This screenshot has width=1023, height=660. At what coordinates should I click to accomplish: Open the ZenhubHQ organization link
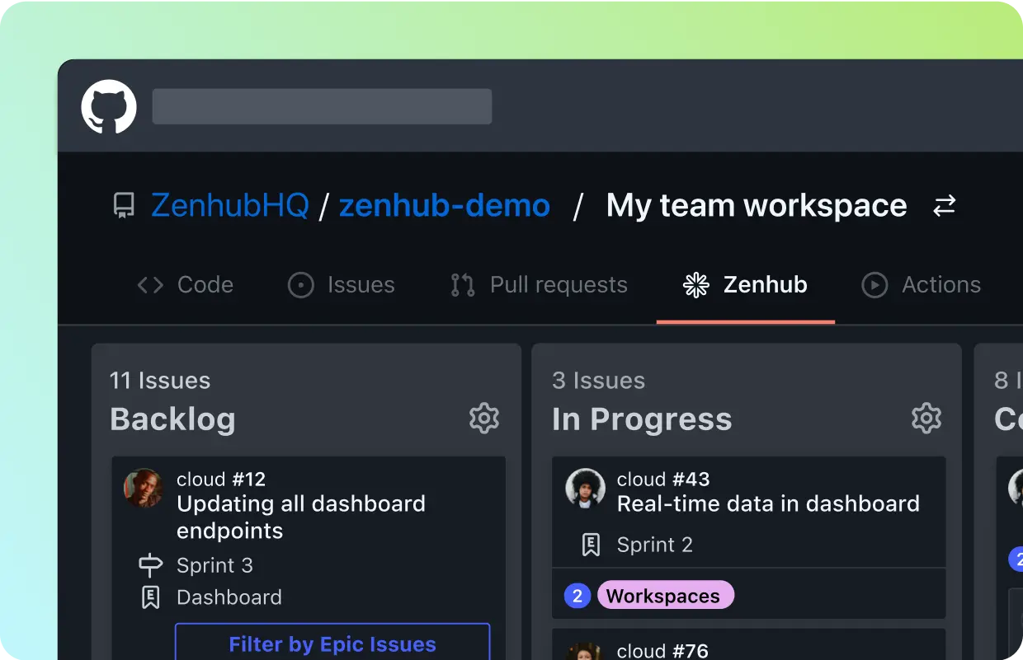coord(230,205)
